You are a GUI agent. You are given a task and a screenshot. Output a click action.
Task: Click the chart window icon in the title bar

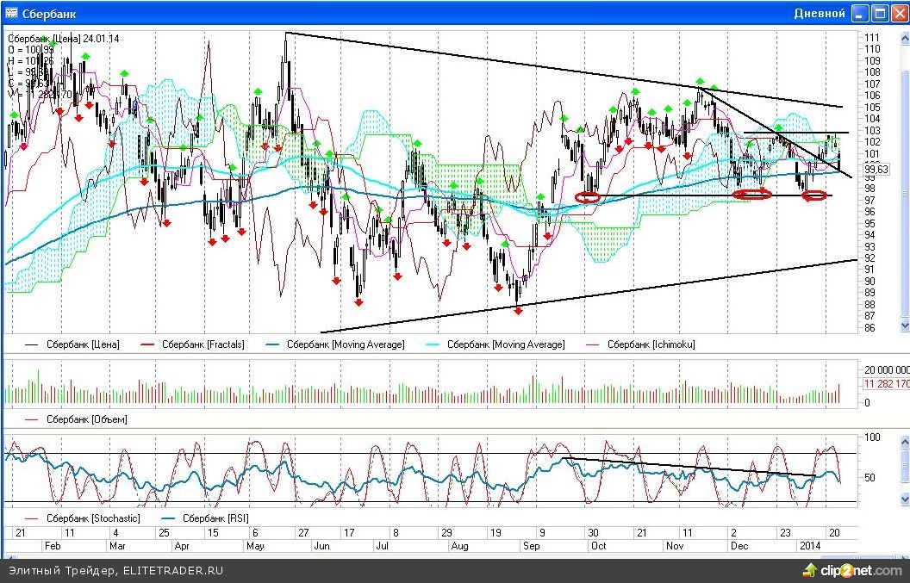(x=11, y=13)
